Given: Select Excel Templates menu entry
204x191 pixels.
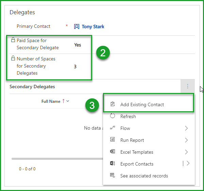Looking at the screenshot, I should pyautogui.click(x=149, y=152).
